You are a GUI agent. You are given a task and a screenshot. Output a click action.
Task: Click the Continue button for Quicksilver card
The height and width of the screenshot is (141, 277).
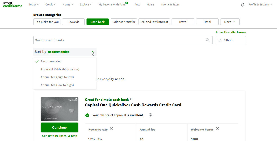[60, 127]
